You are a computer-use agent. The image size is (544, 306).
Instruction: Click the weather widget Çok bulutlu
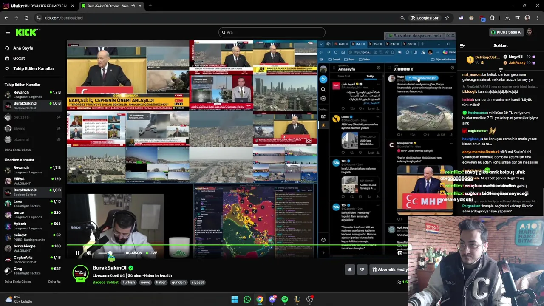[18, 299]
